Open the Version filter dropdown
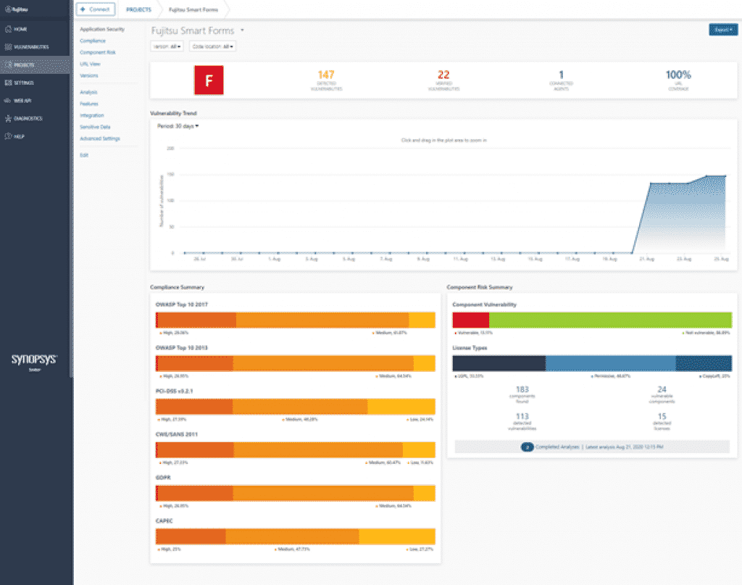Screen dimensions: 742x585 pos(167,46)
